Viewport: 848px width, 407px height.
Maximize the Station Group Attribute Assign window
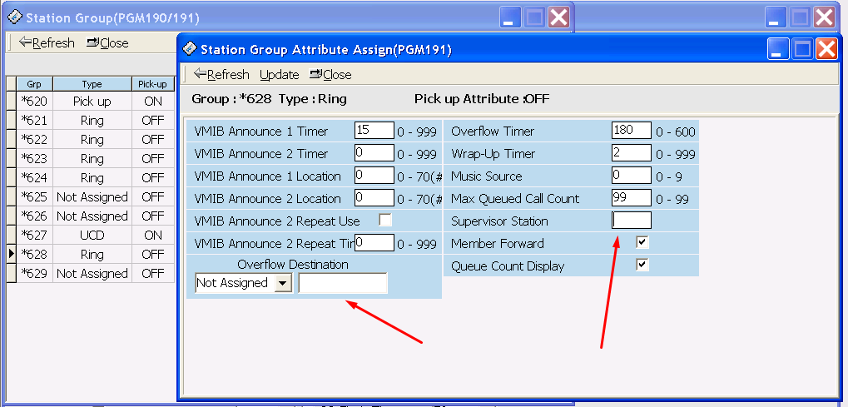pyautogui.click(x=802, y=49)
